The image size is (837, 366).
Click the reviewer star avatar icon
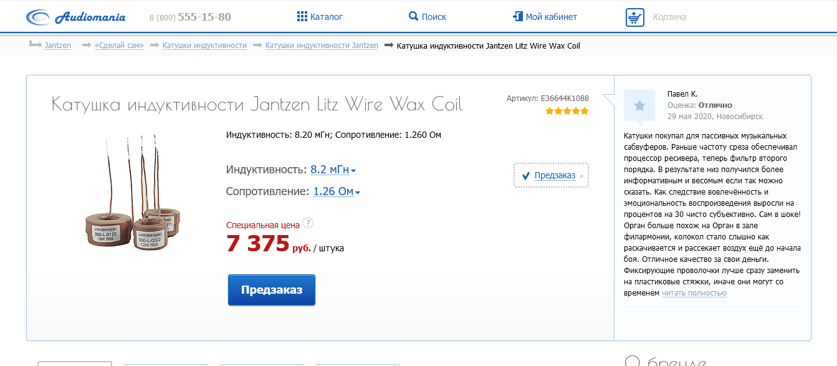639,105
